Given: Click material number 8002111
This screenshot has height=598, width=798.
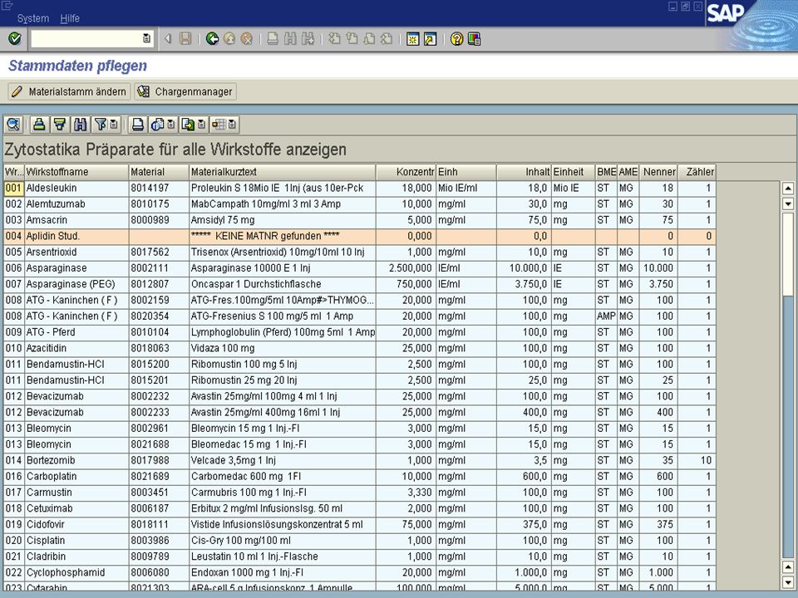Looking at the screenshot, I should tap(159, 268).
